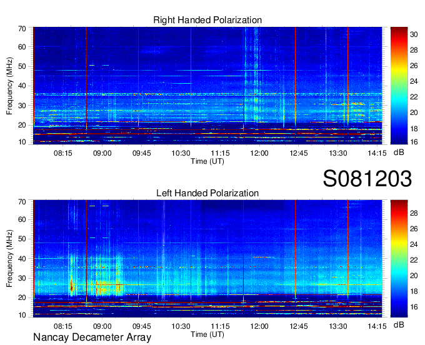425x345 pixels.
Task: Click 08:15 time tick under Left Handed plot
Action: click(x=63, y=326)
